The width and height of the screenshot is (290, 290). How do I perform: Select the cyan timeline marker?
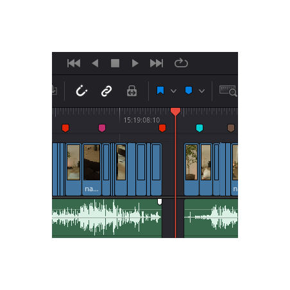[200, 128]
